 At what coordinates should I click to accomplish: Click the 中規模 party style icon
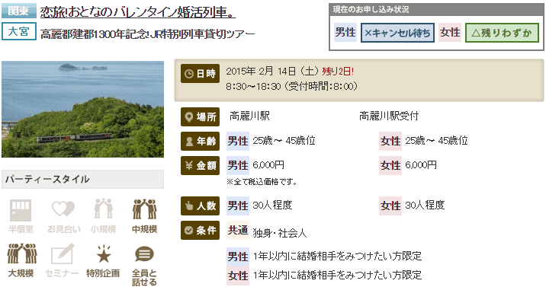pyautogui.click(x=145, y=209)
